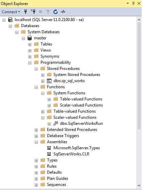
Task: Select the Microsoft.SqlServer.Types assembly
Action: (x=77, y=148)
